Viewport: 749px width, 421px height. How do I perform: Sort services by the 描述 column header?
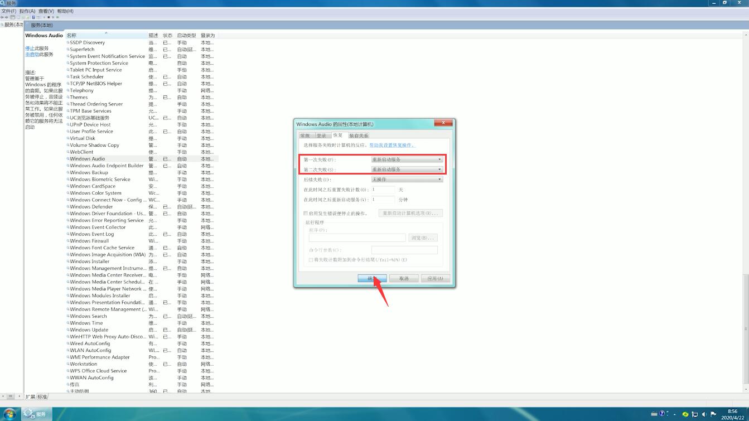click(154, 35)
